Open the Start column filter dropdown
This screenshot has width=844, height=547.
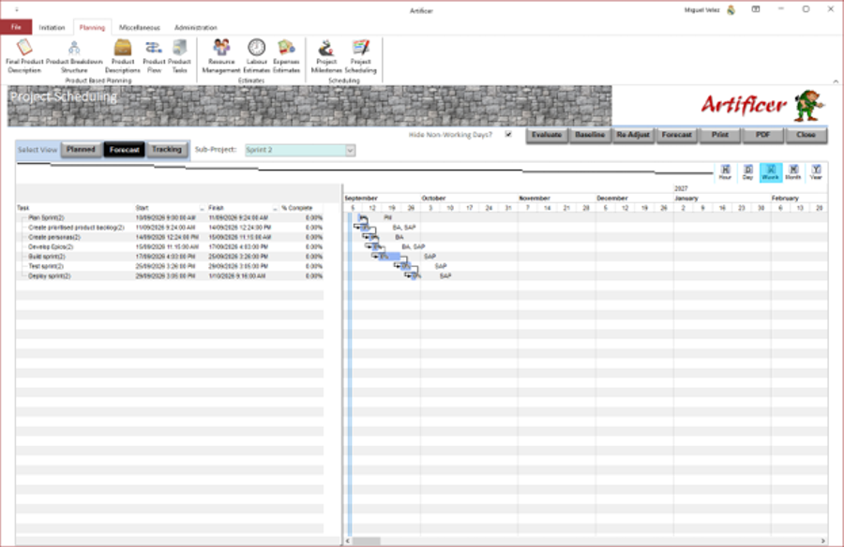(203, 208)
